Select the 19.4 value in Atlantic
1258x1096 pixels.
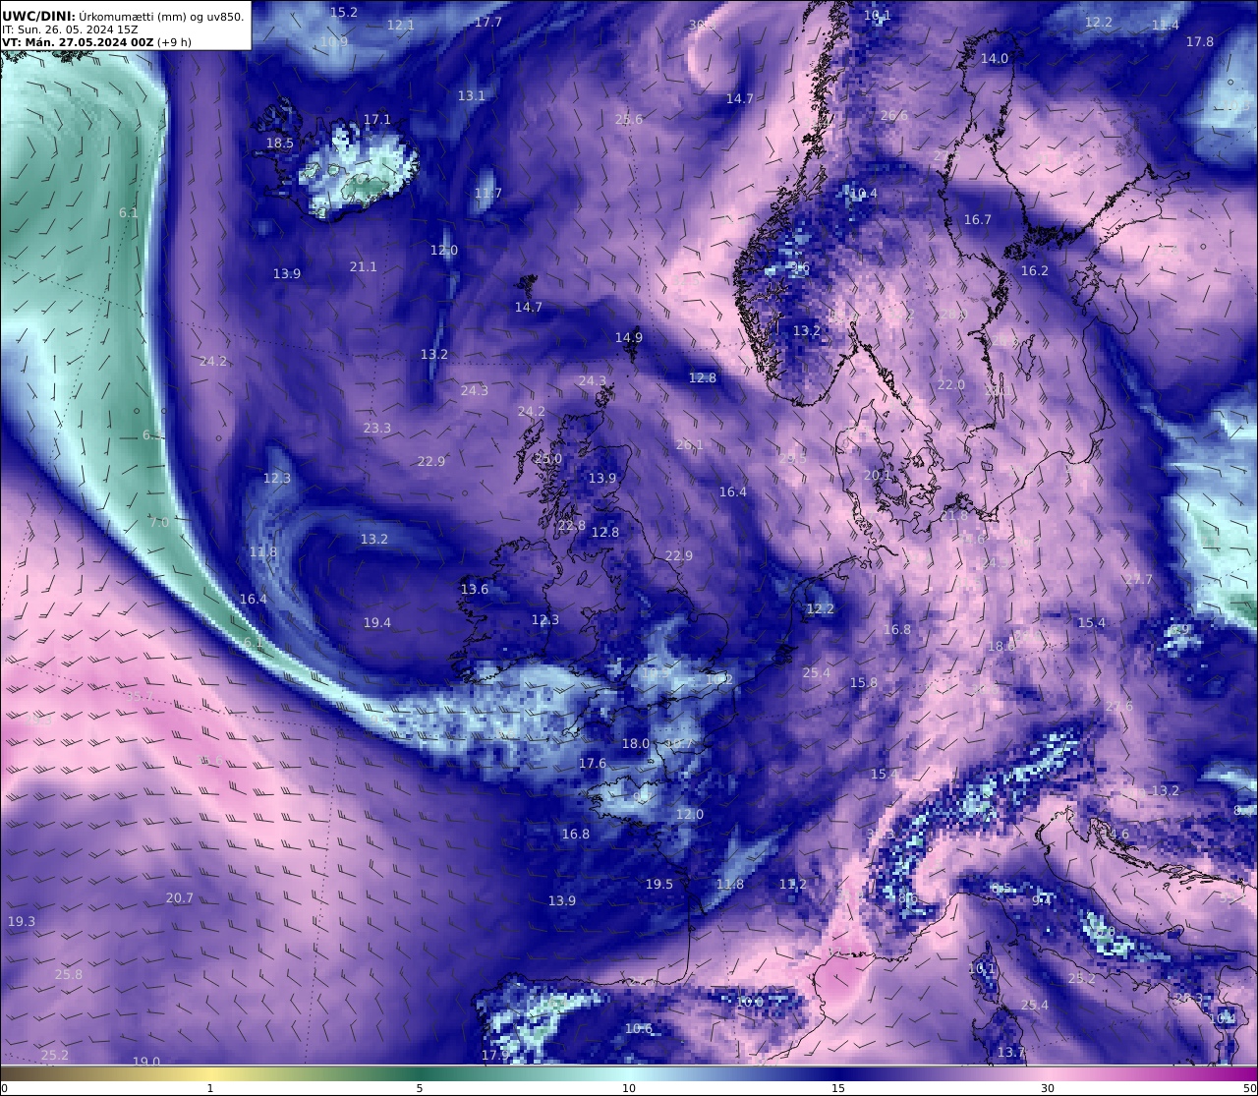pyautogui.click(x=377, y=622)
